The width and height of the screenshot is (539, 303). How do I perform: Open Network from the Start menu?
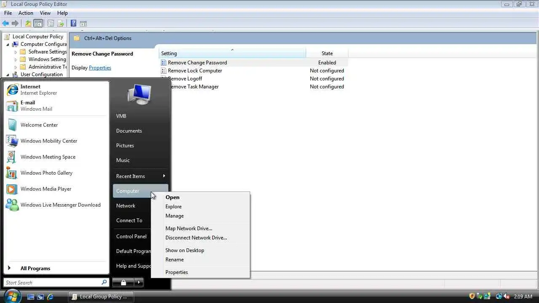click(x=125, y=206)
